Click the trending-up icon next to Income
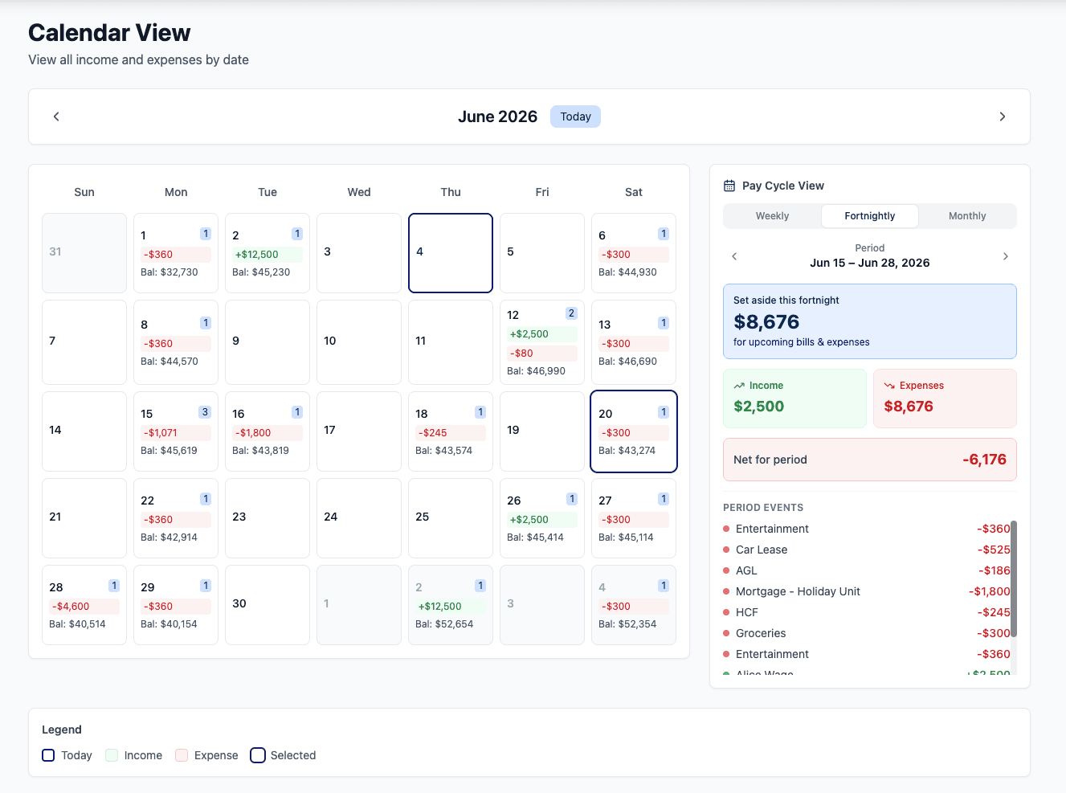1066x793 pixels. coord(739,386)
